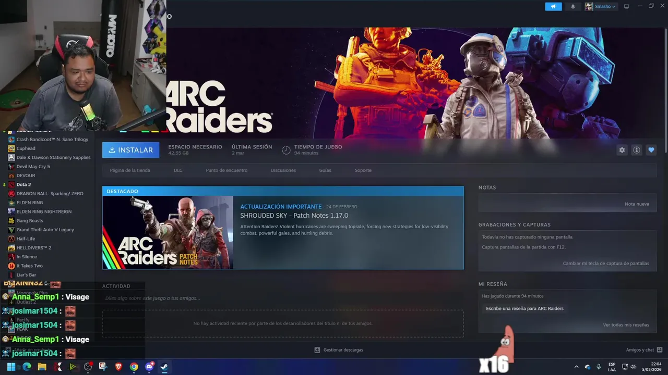Open the notifications bell
This screenshot has width=668, height=375.
(573, 6)
